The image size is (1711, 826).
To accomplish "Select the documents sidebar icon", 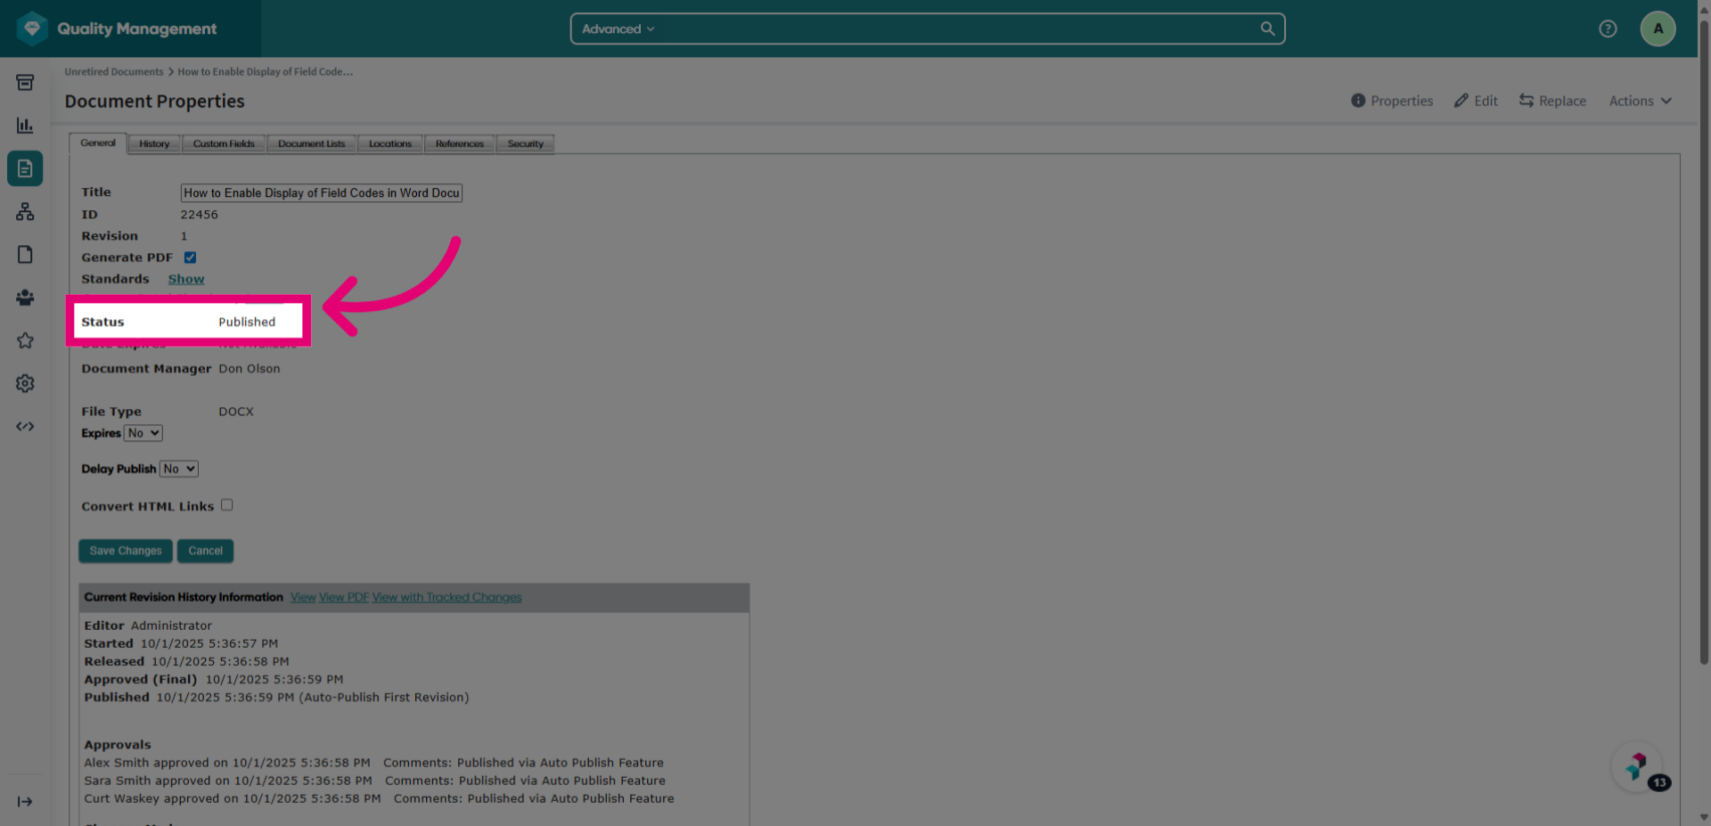I will click(x=25, y=168).
